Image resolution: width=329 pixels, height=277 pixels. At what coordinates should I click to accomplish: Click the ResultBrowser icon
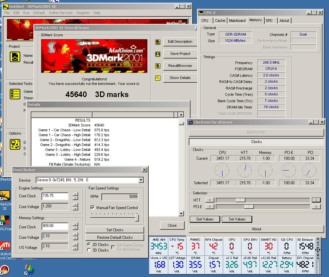point(158,66)
